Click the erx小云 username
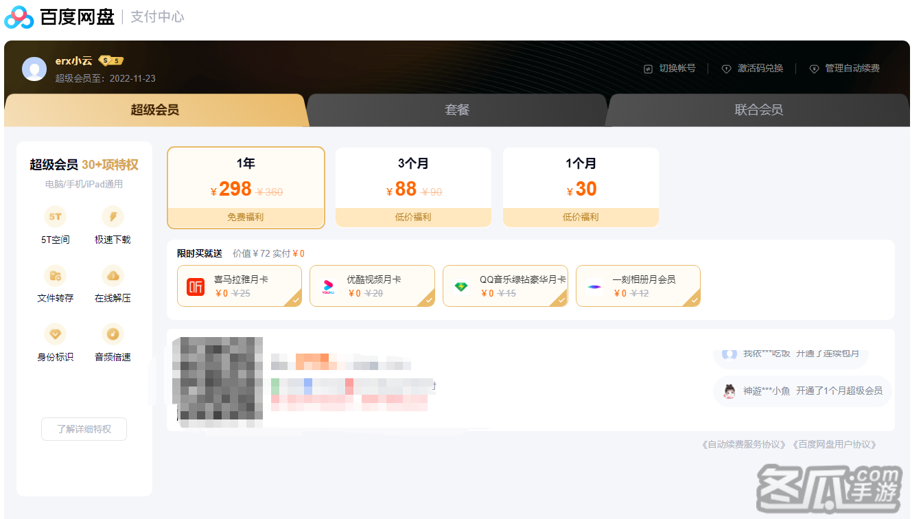The height and width of the screenshot is (519, 921). click(73, 60)
